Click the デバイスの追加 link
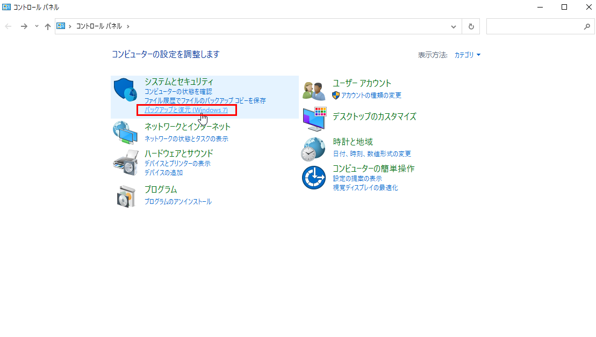This screenshot has height=337, width=596. (x=163, y=173)
